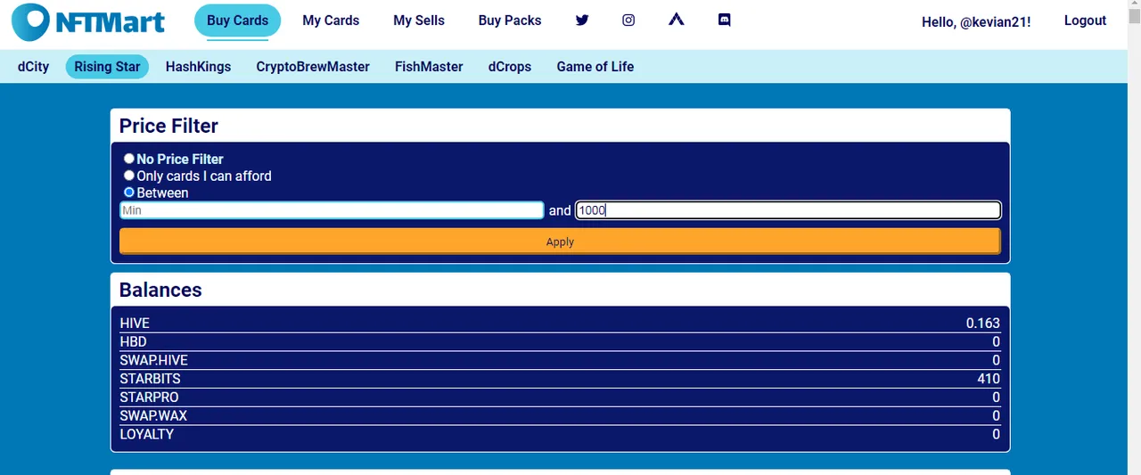
Task: Click the max price field containing 1000
Action: 788,210
